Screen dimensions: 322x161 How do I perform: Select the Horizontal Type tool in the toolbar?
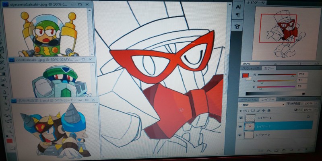pyautogui.click(x=5, y=98)
